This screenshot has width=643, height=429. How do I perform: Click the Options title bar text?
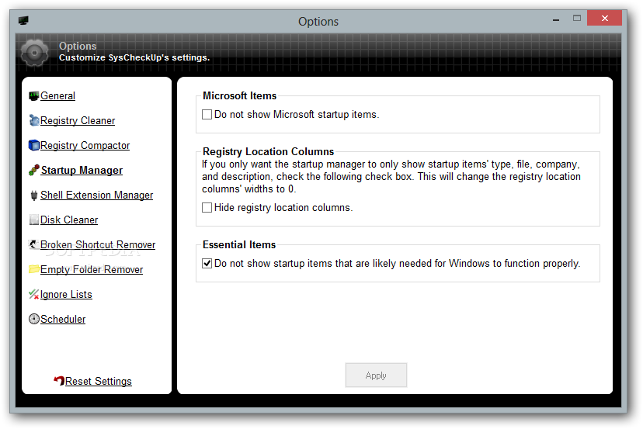[x=318, y=21]
